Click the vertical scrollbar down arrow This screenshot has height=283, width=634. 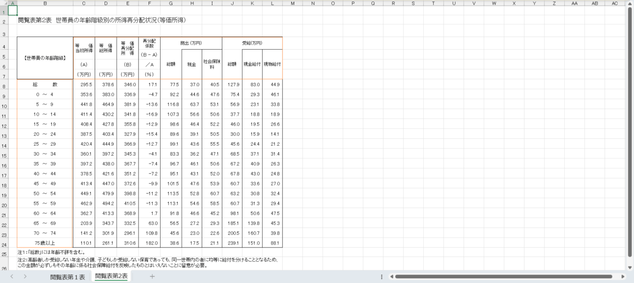630,267
